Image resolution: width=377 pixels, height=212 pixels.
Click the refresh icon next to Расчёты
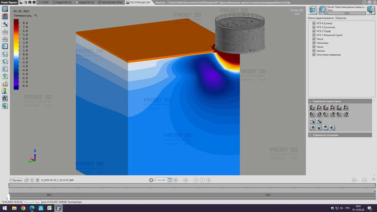tap(26, 180)
